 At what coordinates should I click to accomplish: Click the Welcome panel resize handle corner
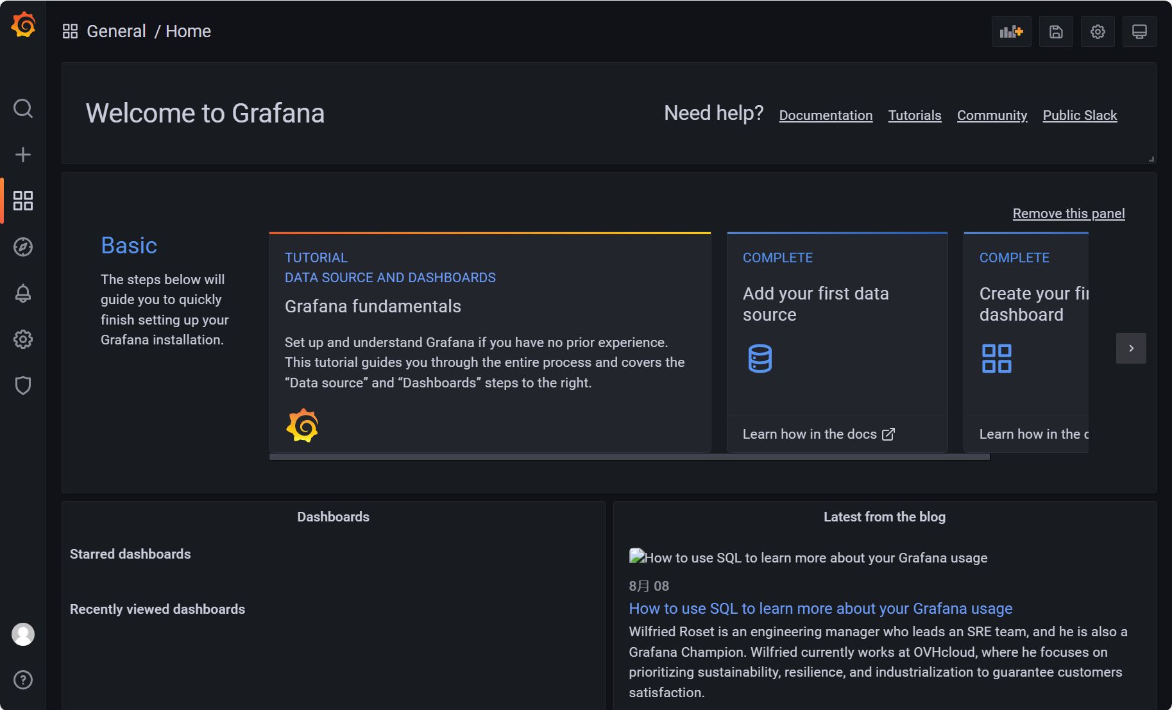tap(1151, 159)
